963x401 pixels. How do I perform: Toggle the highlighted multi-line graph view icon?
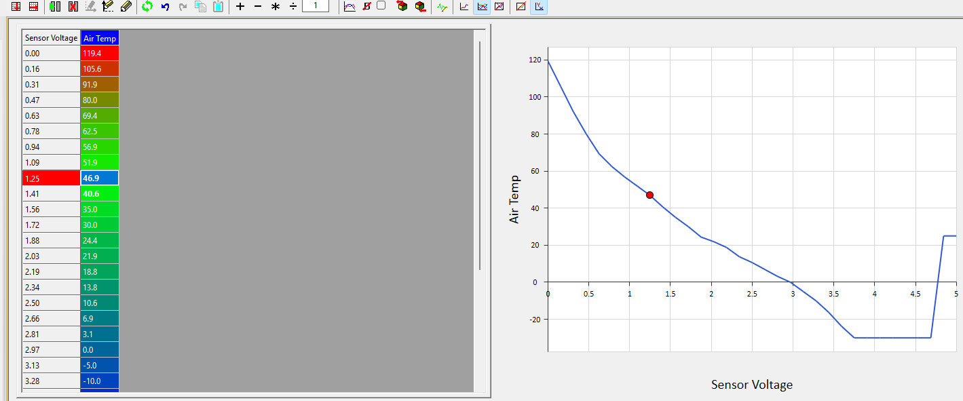(x=482, y=7)
